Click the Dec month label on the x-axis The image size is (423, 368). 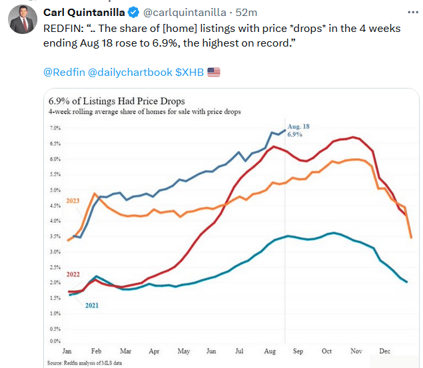coord(386,350)
